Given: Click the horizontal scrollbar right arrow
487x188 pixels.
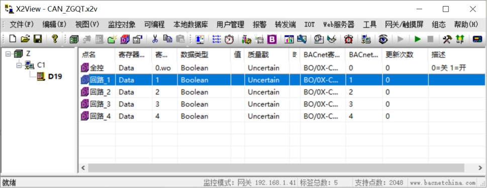Looking at the screenshot, I should [479, 168].
